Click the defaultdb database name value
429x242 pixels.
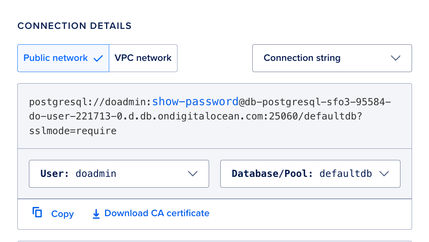345,173
